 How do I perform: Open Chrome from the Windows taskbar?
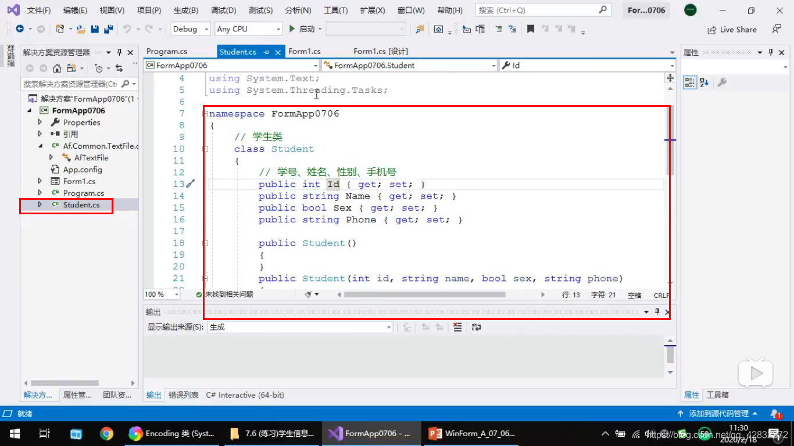click(106, 433)
